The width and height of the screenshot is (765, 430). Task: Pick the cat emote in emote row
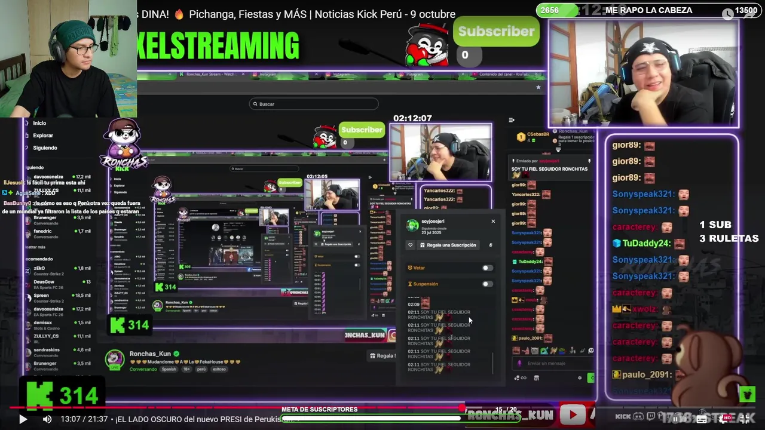point(535,351)
